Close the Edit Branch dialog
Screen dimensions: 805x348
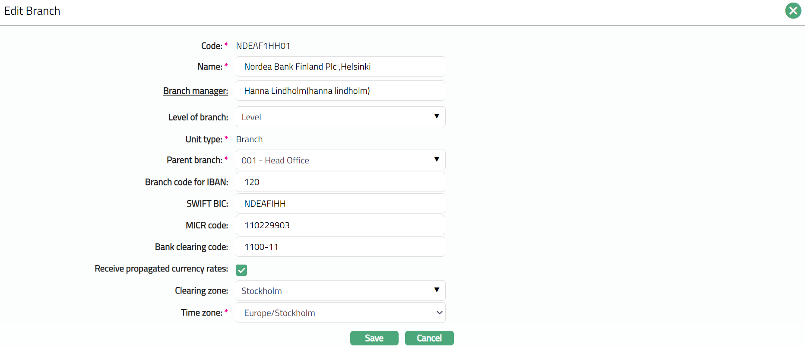point(793,11)
